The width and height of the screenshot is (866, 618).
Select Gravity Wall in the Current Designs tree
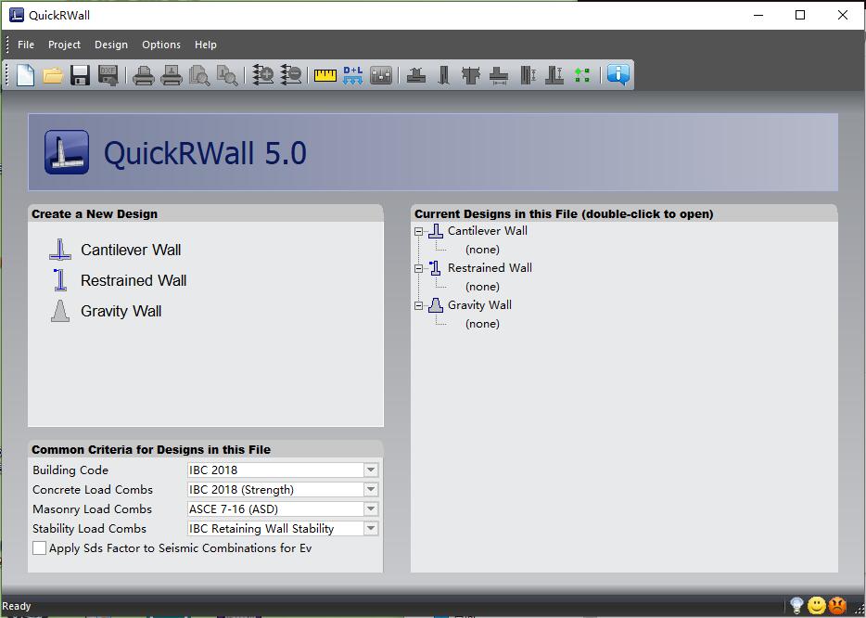pyautogui.click(x=479, y=305)
